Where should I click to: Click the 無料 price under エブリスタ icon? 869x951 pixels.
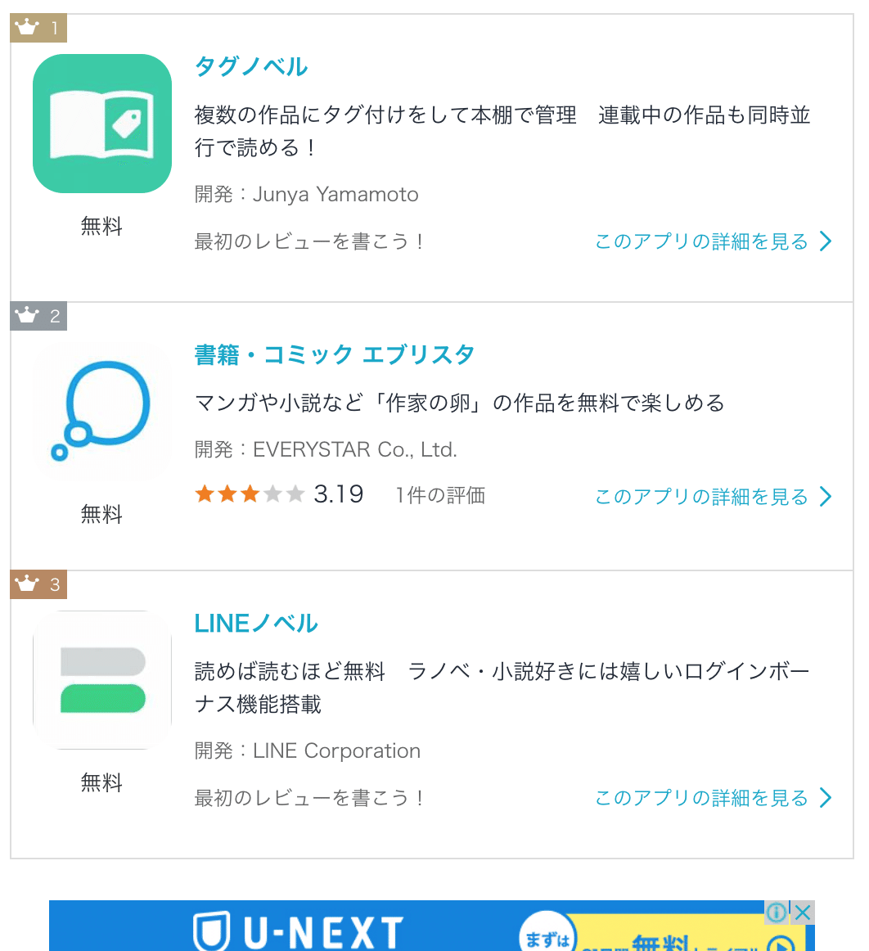click(102, 514)
